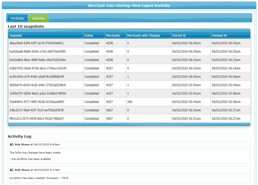The height and width of the screenshot is (185, 258).
Task: Open the Activity tab
Action: tap(38, 18)
